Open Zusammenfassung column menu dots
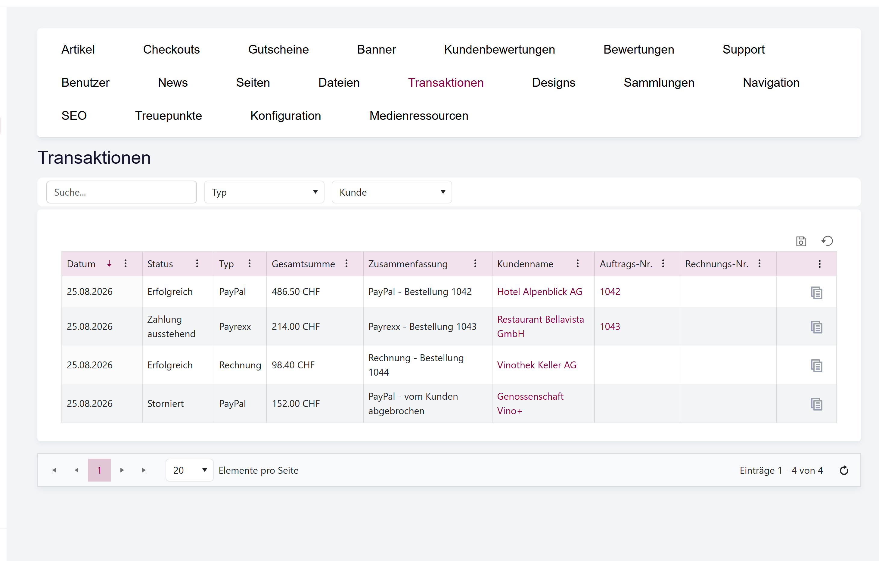 475,264
